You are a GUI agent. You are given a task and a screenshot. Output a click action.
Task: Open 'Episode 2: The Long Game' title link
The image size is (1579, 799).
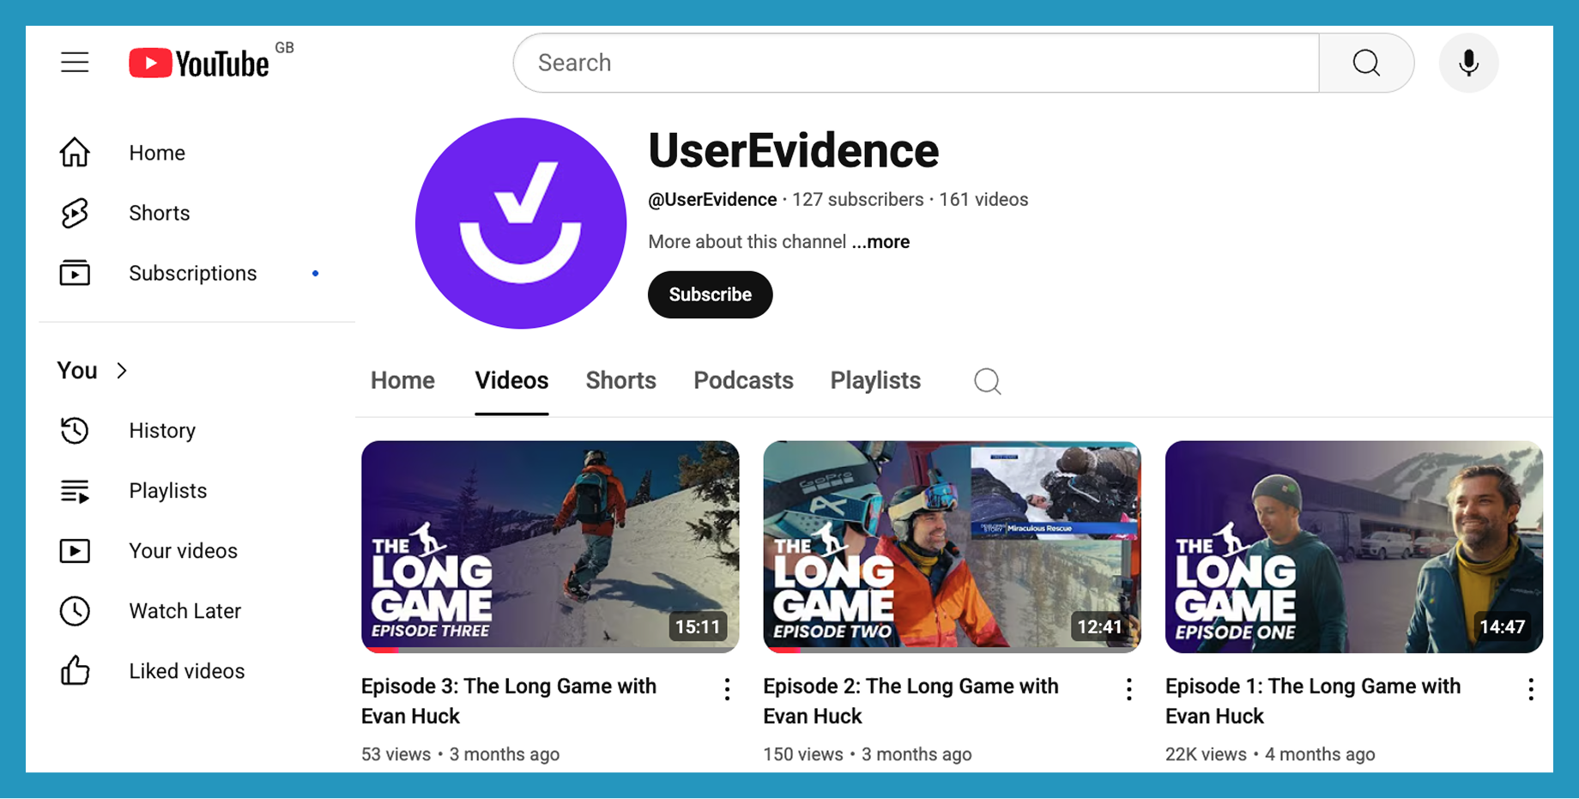(910, 701)
